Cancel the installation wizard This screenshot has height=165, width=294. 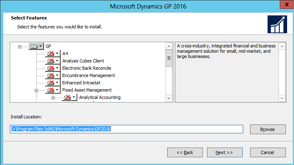click(268, 152)
